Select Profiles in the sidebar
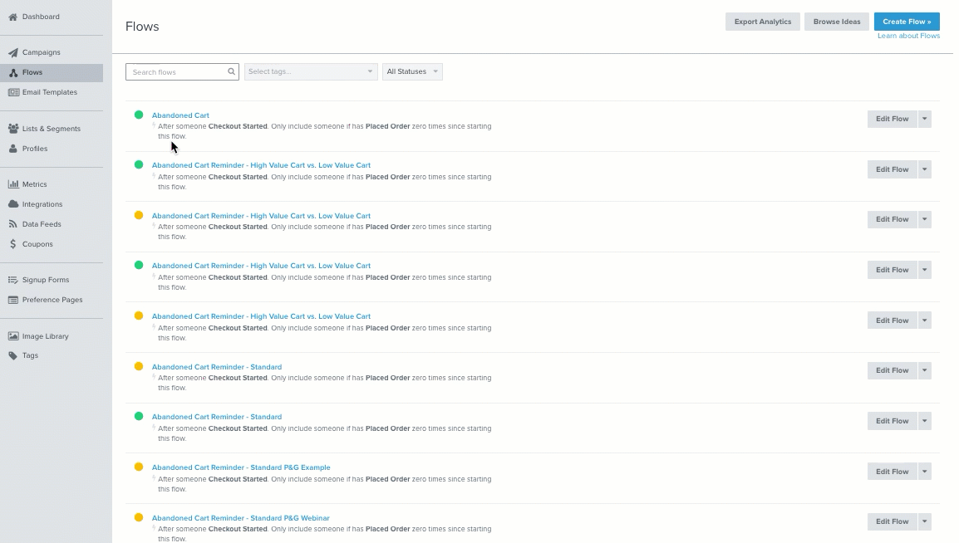This screenshot has height=543, width=959. [33, 149]
